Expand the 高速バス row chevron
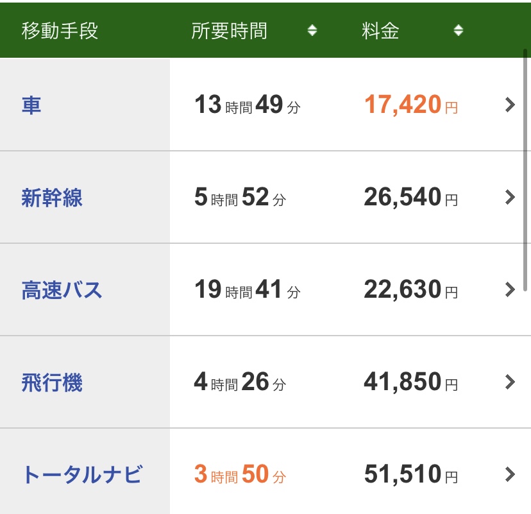The image size is (531, 514). (x=510, y=289)
